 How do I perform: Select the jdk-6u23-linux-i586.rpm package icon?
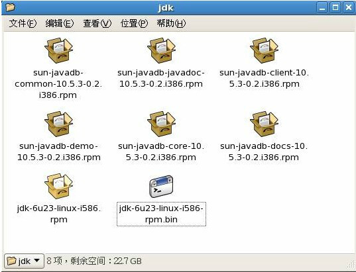coord(58,187)
